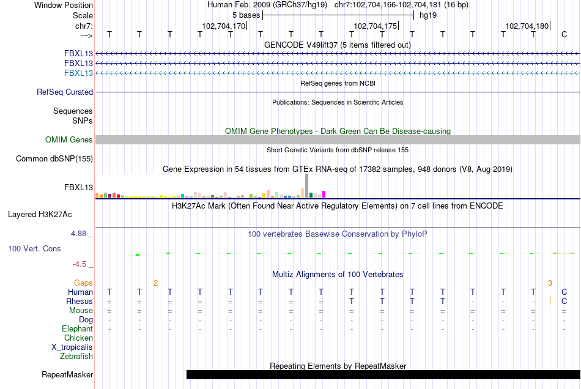Viewport: 581px width, 389px height.
Task: Select the chr7: ruler label
Action: (x=84, y=26)
